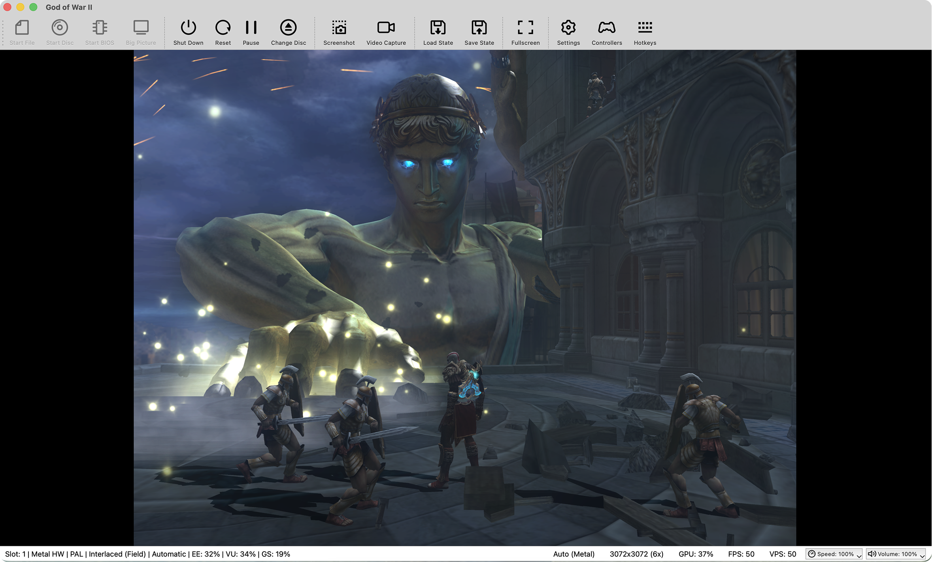The image size is (932, 562).
Task: Select the Start BIOS chip icon
Action: point(100,28)
